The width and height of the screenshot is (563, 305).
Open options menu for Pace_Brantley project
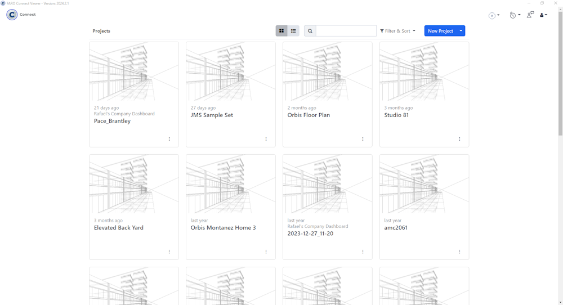pyautogui.click(x=169, y=139)
